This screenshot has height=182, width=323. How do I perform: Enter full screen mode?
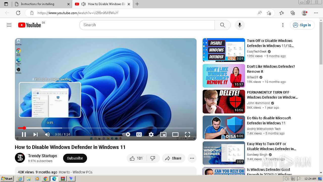187,134
